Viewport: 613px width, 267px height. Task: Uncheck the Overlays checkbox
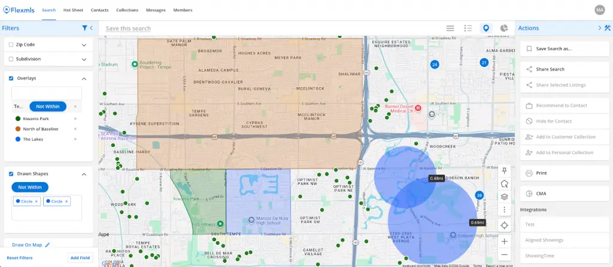tap(11, 78)
